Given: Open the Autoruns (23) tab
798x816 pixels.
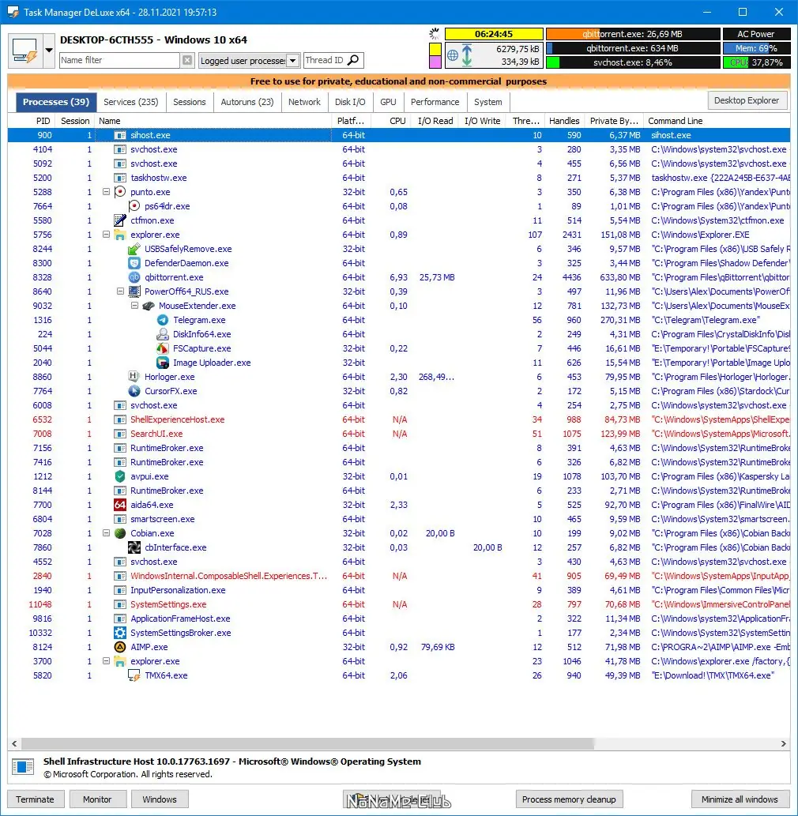Looking at the screenshot, I should pos(247,102).
